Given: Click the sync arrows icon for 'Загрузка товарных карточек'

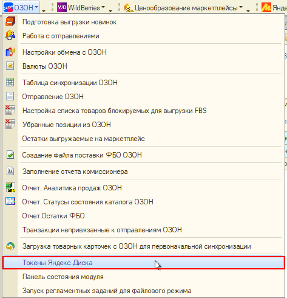Looking at the screenshot, I should pyautogui.click(x=10, y=246).
